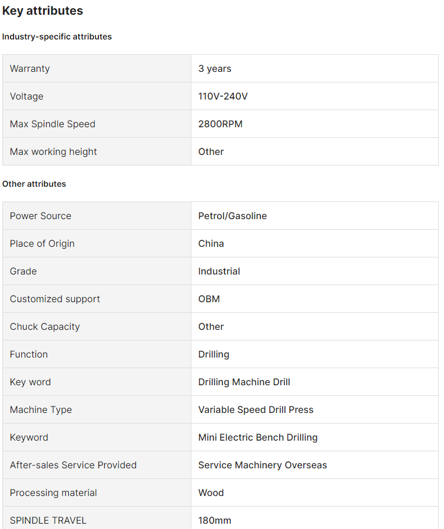Click the Petrol/Gasoline power source value
The height and width of the screenshot is (529, 444).
click(233, 216)
